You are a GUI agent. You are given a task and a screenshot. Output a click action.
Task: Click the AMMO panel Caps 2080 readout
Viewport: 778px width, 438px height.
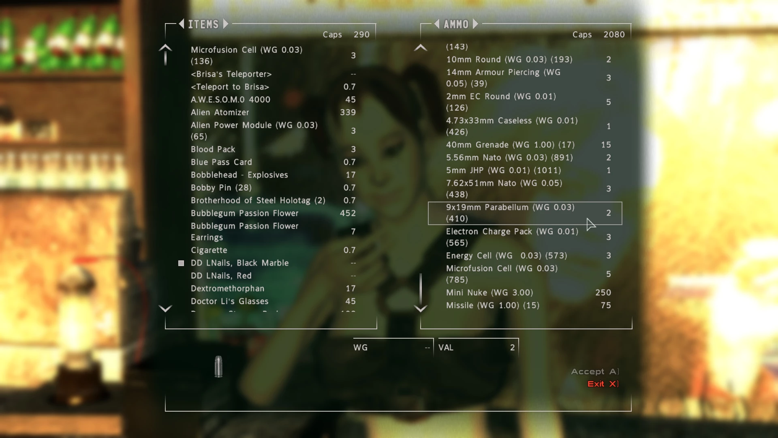pyautogui.click(x=598, y=35)
